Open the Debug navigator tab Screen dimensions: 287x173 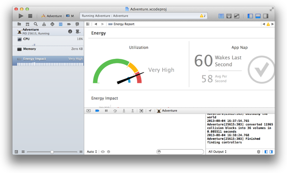click(x=61, y=24)
